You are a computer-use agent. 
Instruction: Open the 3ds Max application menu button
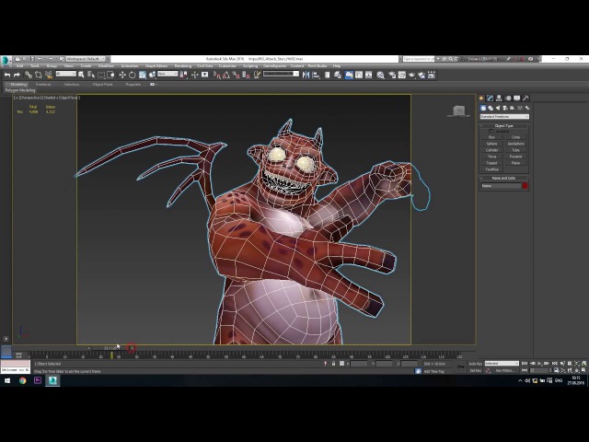click(6, 61)
